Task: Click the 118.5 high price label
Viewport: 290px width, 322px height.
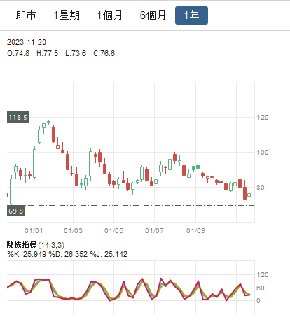Action: pos(18,117)
